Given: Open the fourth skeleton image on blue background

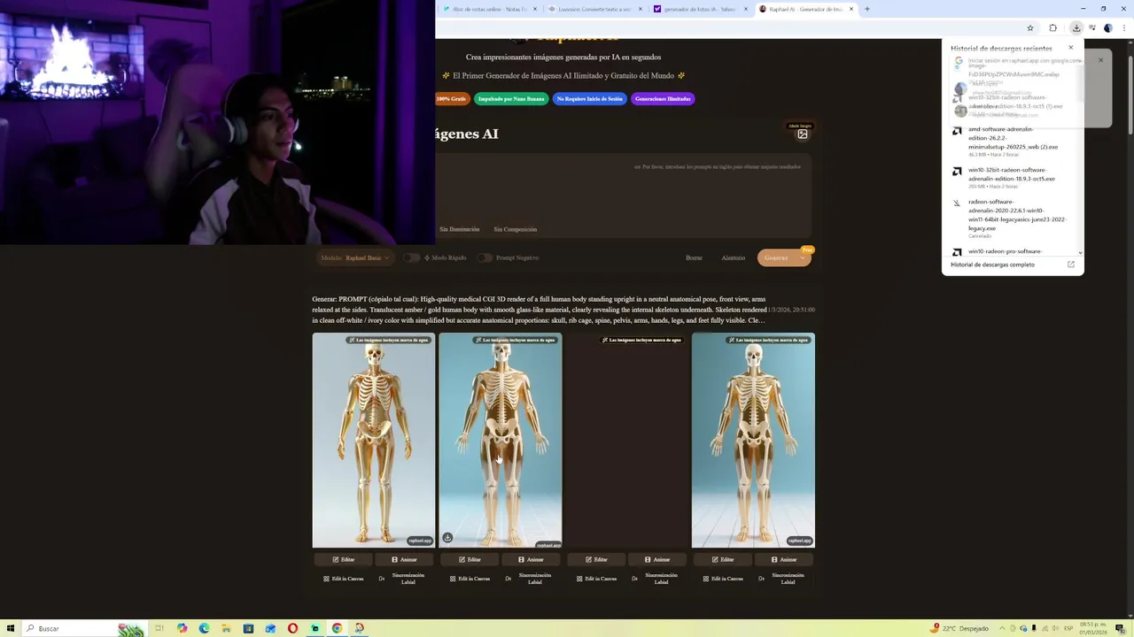Looking at the screenshot, I should [x=753, y=441].
